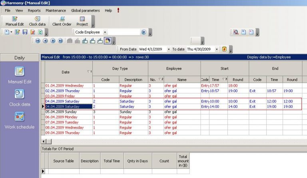Click the refresh icon next to To date
The image size is (307, 178).
coord(225,49)
